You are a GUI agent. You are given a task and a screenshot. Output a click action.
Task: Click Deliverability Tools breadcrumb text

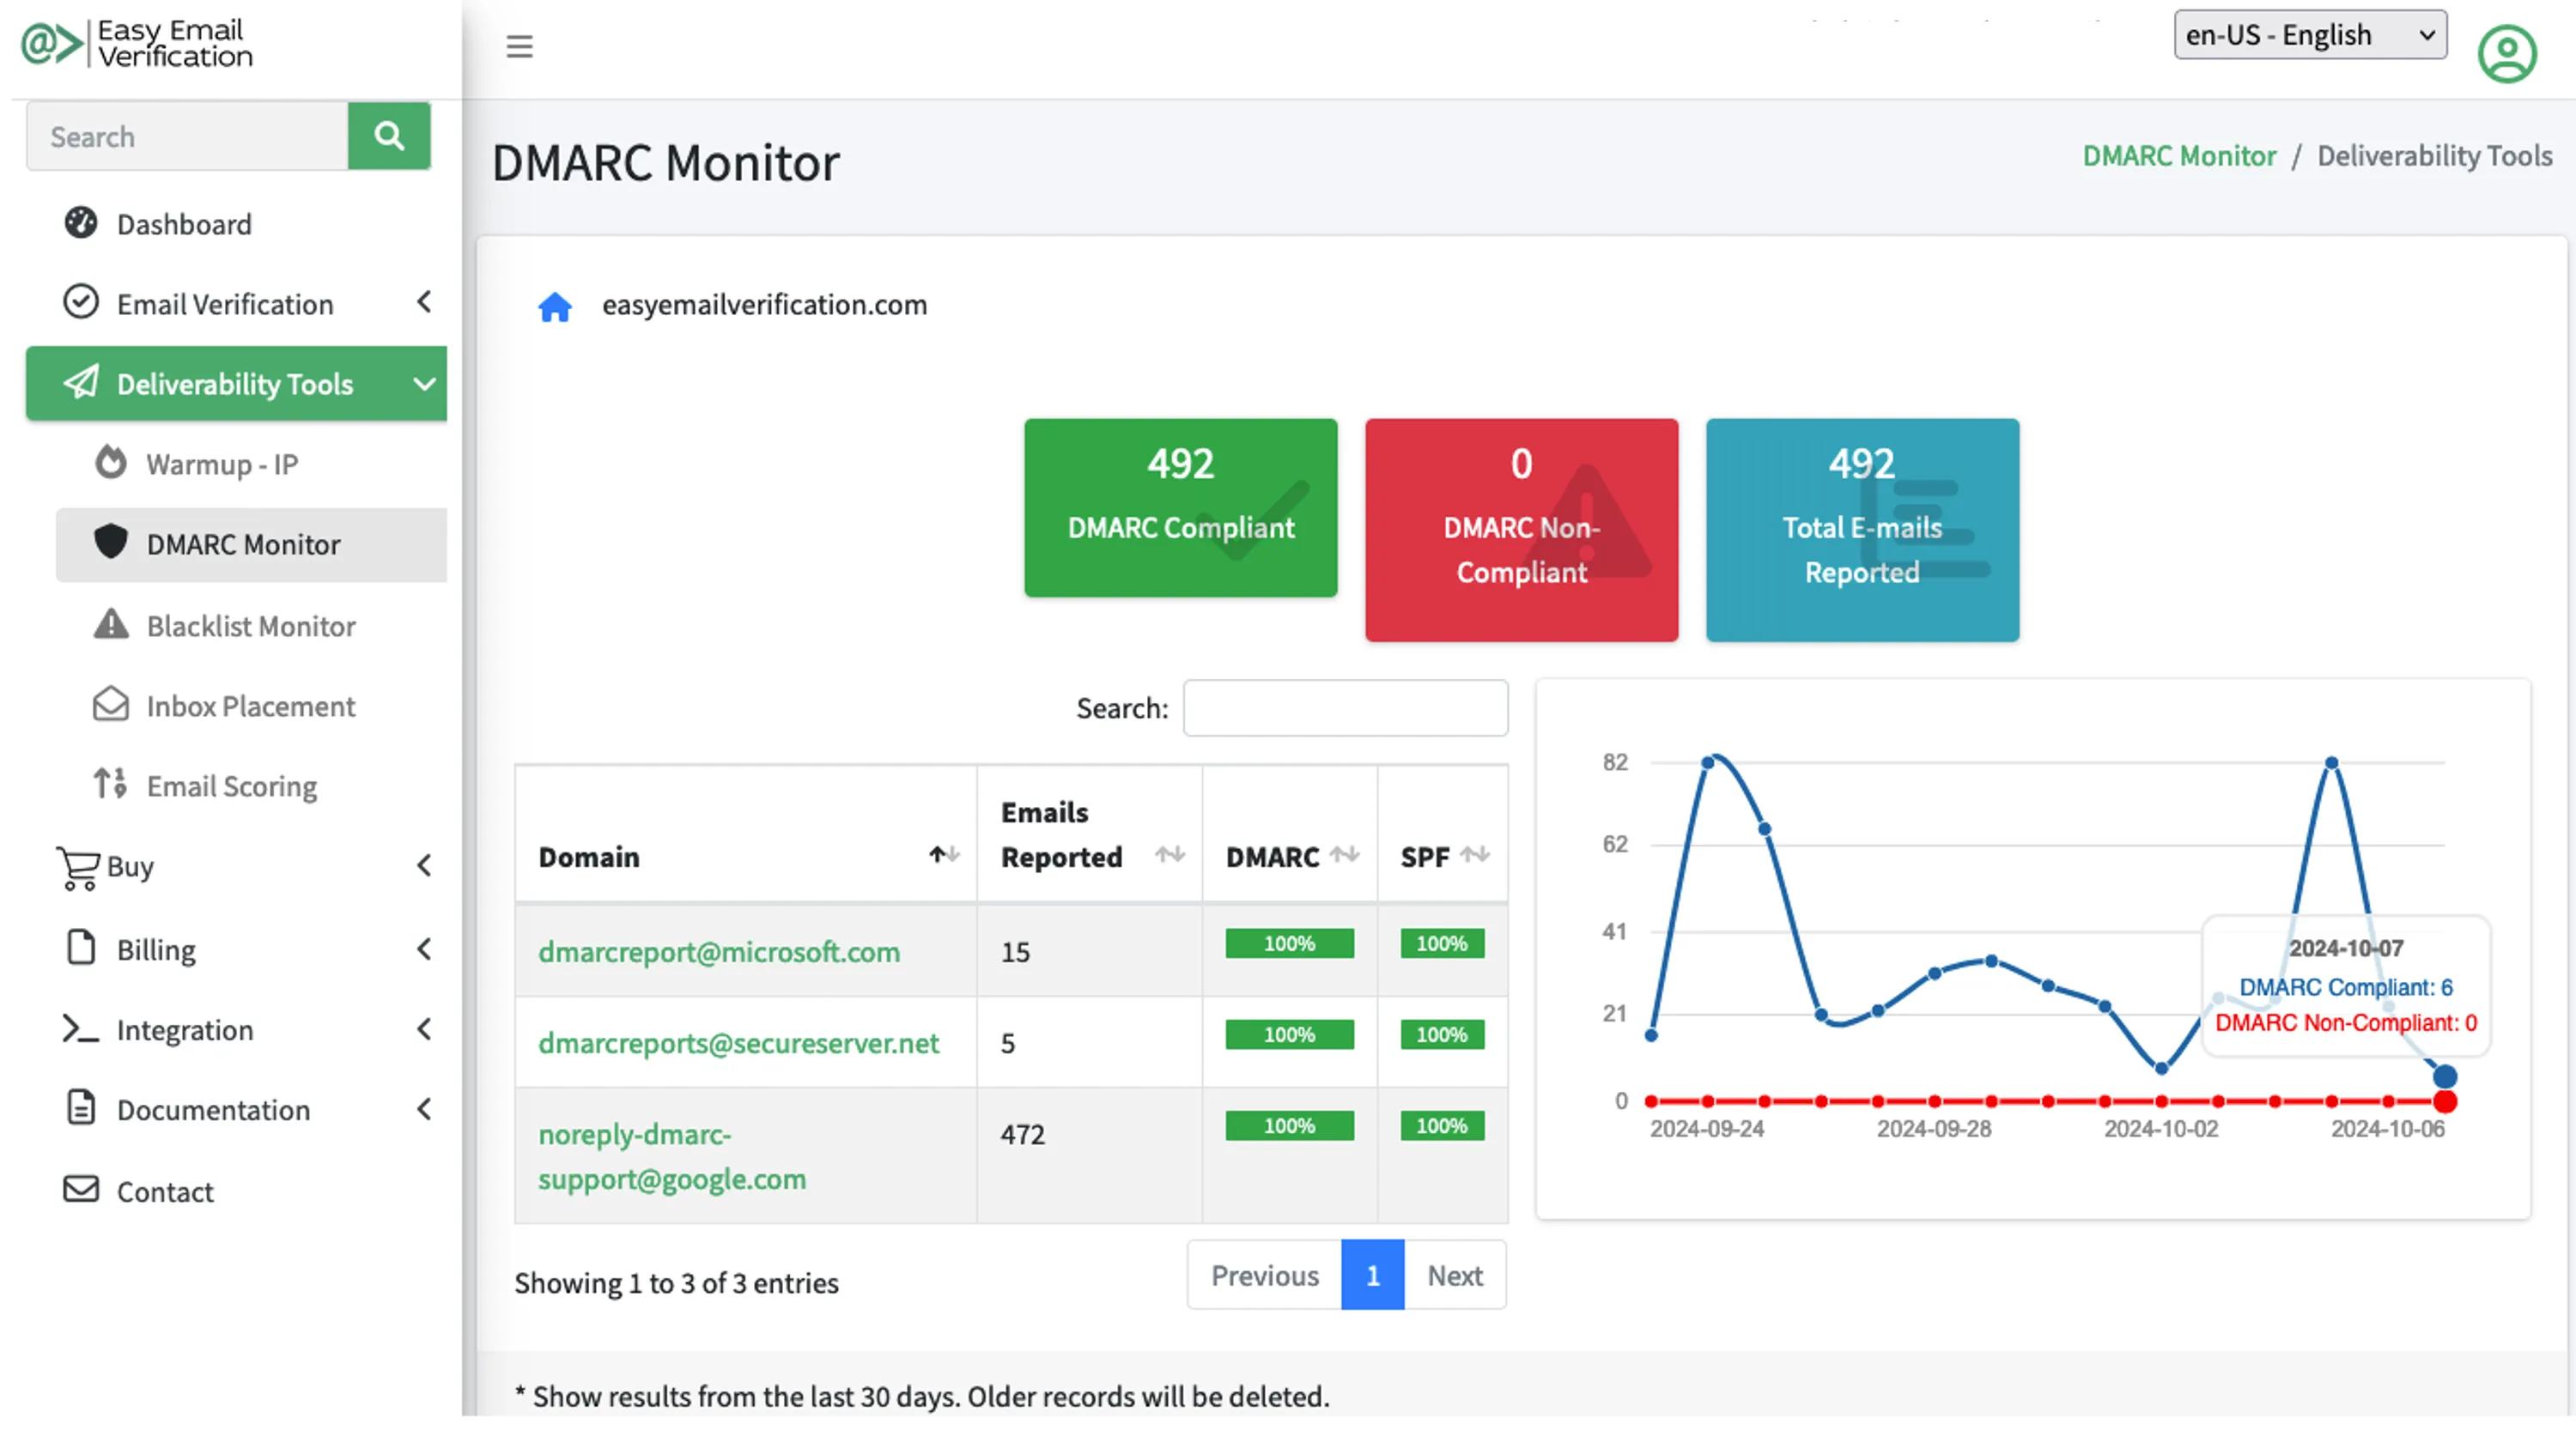[x=2434, y=156]
